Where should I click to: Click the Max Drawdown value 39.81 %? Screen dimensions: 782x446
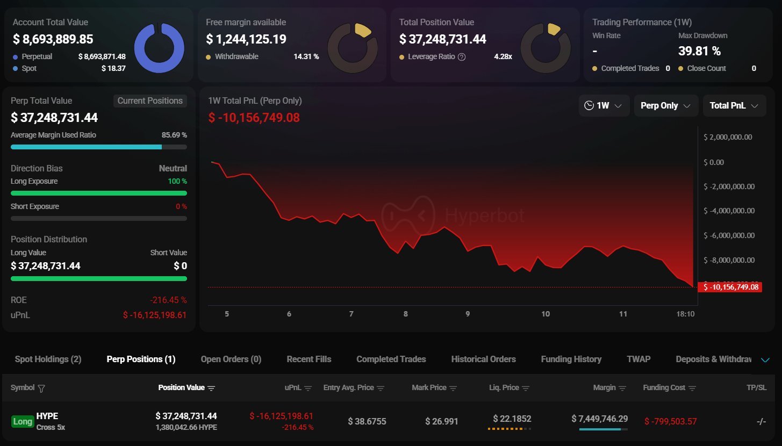tap(700, 51)
